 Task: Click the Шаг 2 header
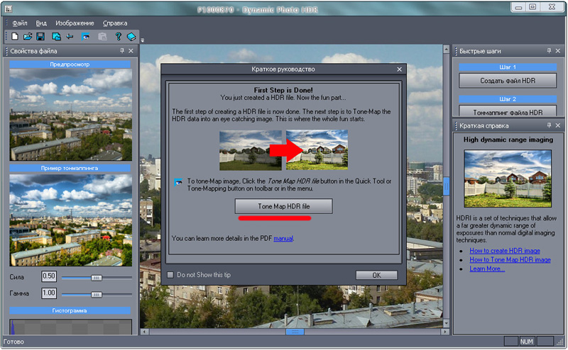[x=508, y=98]
